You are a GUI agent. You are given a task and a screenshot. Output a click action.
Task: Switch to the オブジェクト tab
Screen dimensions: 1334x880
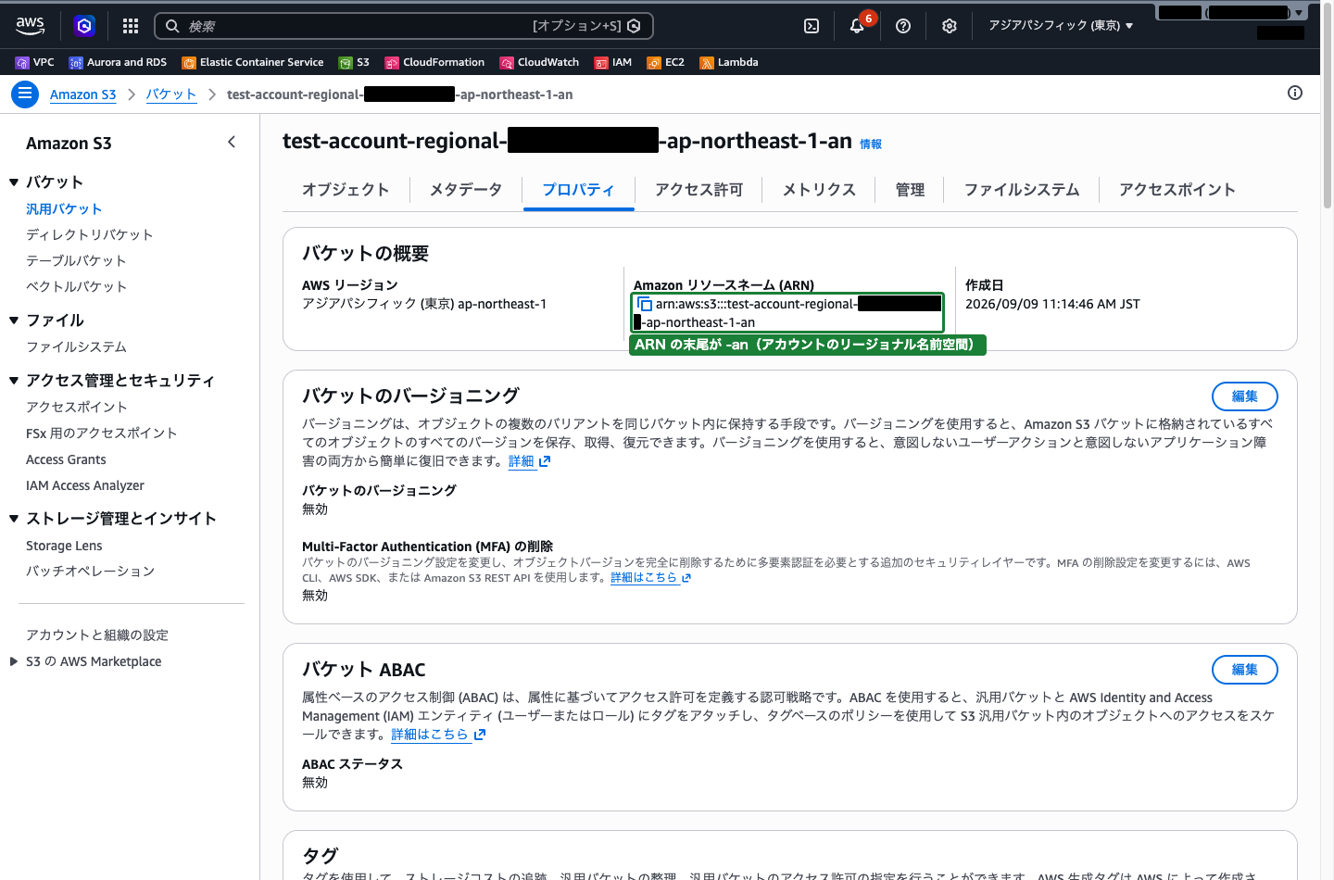(x=346, y=190)
